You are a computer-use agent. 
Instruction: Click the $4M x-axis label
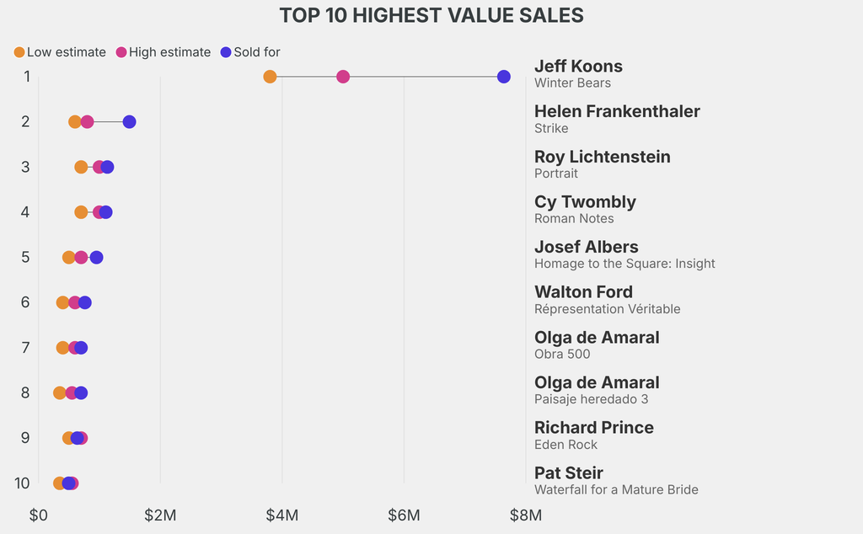point(281,515)
